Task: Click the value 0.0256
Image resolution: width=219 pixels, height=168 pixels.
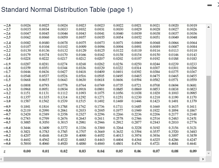Action: click(x=118, y=64)
